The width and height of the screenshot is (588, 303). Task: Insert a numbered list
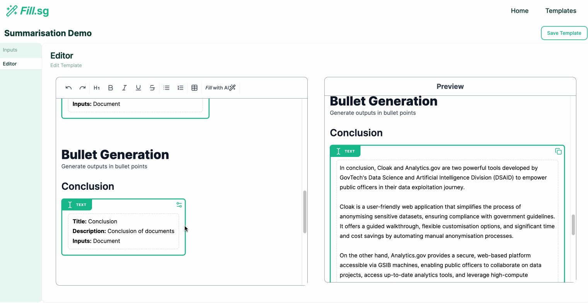pos(181,88)
